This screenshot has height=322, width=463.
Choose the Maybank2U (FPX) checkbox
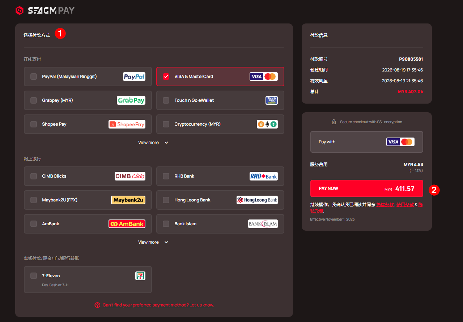(34, 200)
